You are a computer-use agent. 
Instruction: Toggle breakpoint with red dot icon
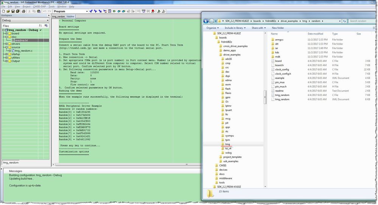(x=153, y=11)
